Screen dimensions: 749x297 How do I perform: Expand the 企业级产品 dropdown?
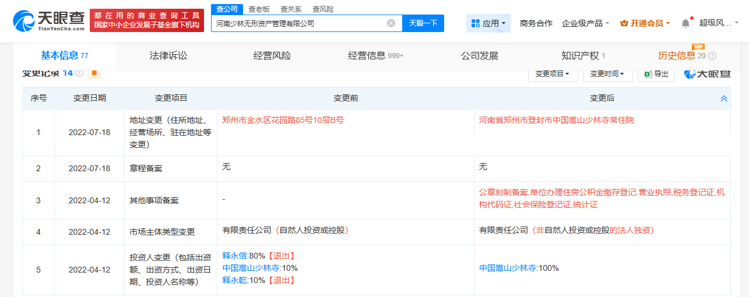tap(586, 23)
